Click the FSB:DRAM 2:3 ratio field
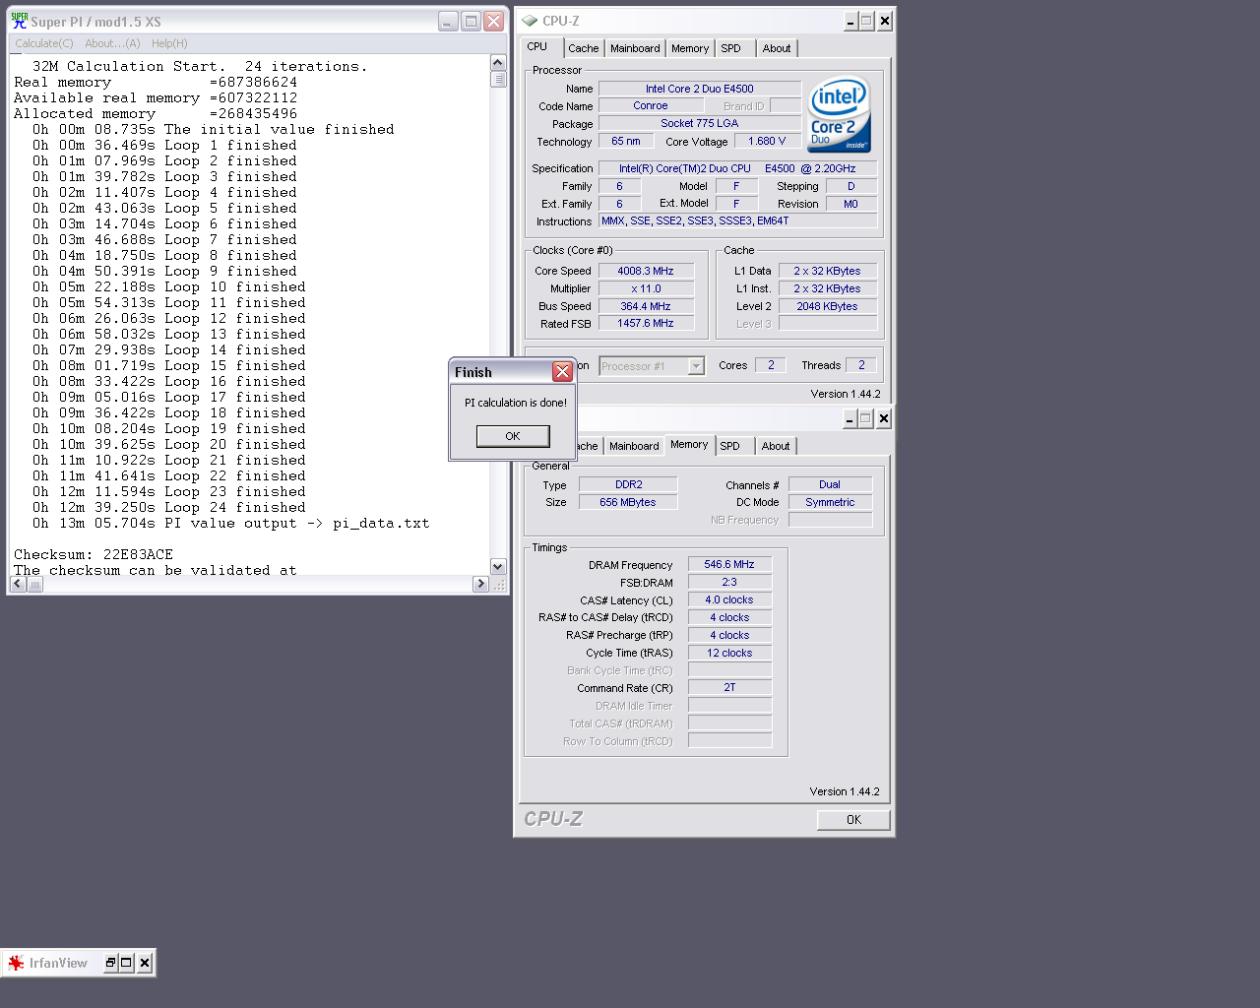The image size is (1260, 1008). pyautogui.click(x=729, y=583)
